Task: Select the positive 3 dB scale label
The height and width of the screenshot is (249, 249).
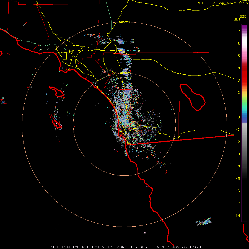Action: (239, 80)
